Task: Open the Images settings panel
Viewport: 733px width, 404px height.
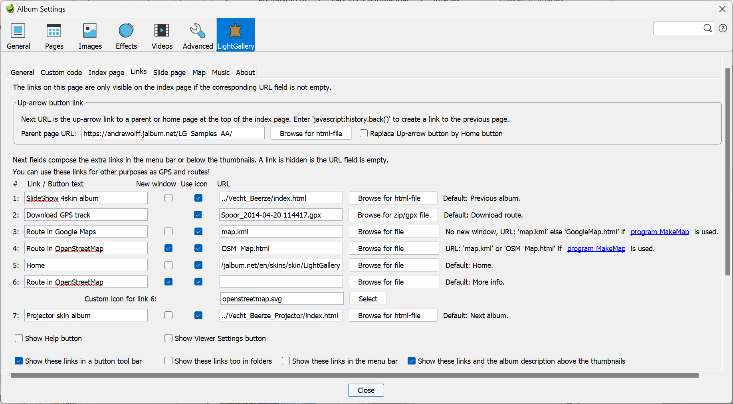Action: tap(90, 35)
